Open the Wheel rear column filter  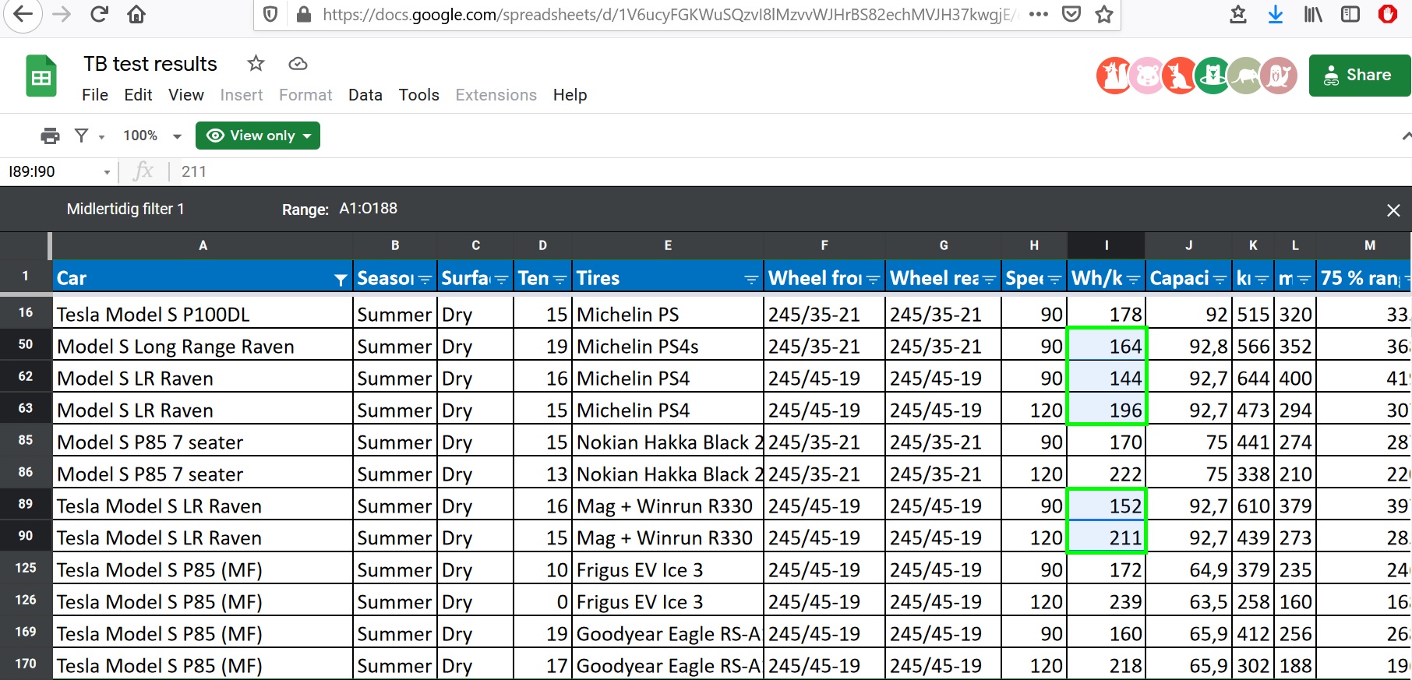tap(989, 279)
